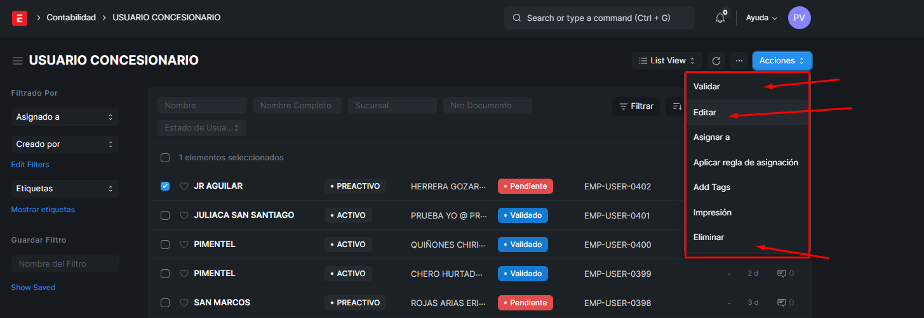Select Validar from the Acciones menu
Image resolution: width=924 pixels, height=318 pixels.
click(707, 86)
